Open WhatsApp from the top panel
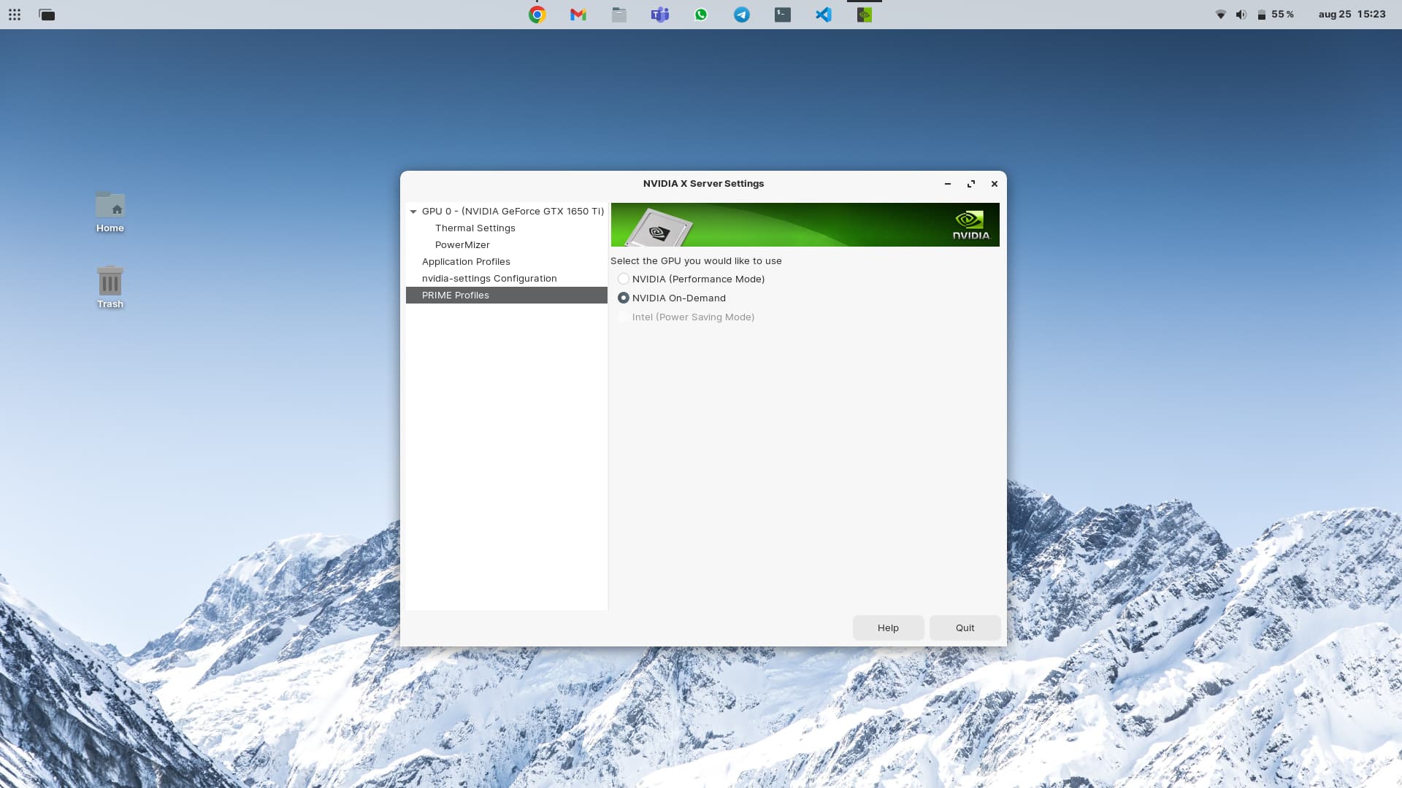 [x=701, y=15]
